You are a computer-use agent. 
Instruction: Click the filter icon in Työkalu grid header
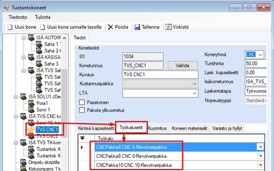(x=82, y=138)
